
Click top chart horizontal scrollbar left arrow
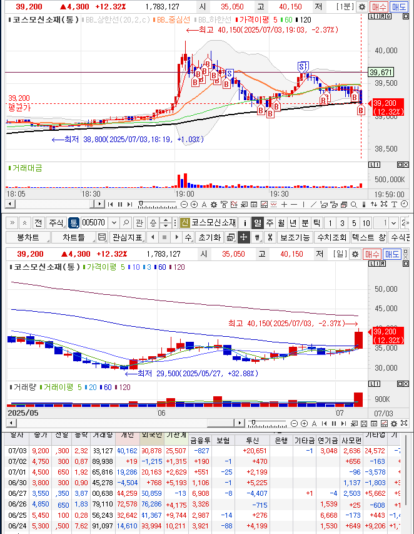coord(10,204)
